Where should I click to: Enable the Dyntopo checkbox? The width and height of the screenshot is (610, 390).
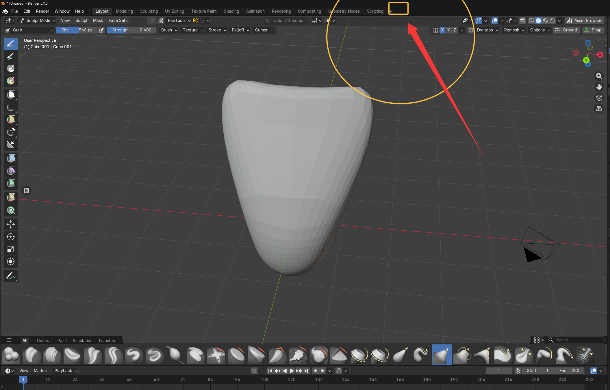pyautogui.click(x=471, y=30)
